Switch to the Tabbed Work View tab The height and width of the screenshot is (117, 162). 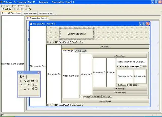coord(30,13)
